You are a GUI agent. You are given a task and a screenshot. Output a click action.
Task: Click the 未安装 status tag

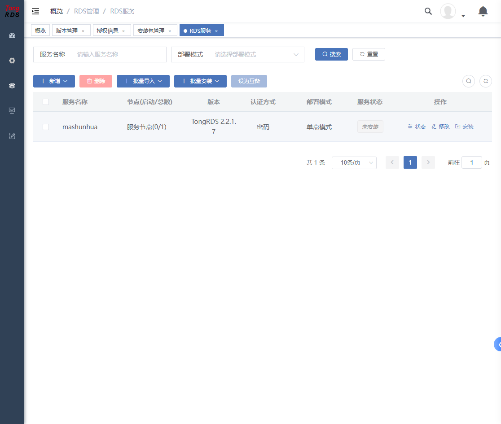tap(370, 127)
